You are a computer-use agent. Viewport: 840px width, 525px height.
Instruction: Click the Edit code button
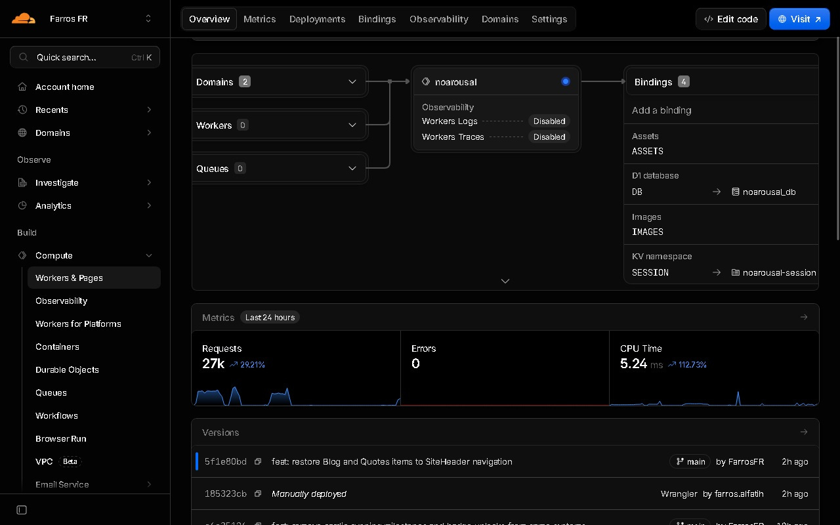pyautogui.click(x=731, y=19)
